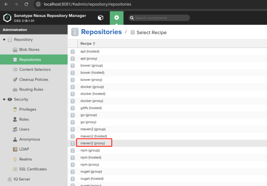
Task: Click the address bar URL
Action: 87,4
